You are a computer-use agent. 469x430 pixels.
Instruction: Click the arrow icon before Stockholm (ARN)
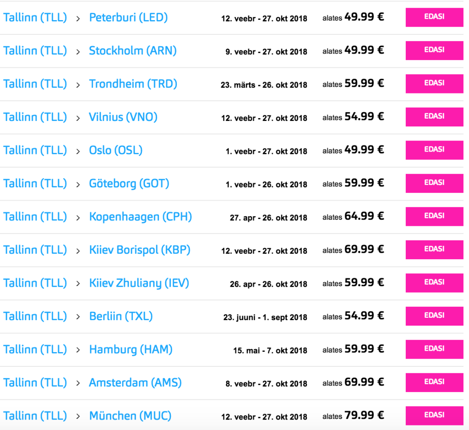(78, 51)
